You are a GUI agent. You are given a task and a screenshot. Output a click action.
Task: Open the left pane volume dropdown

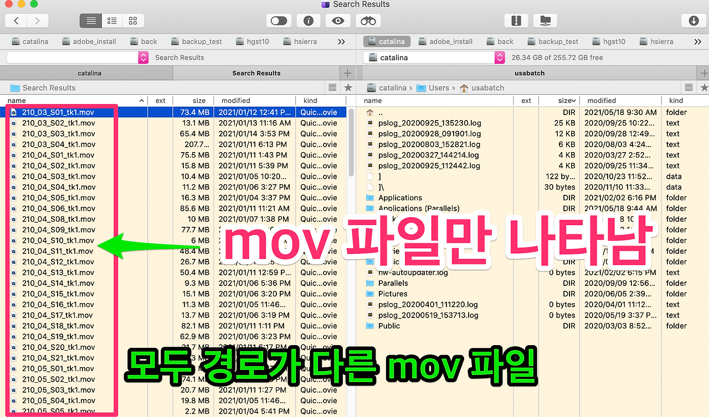pyautogui.click(x=143, y=58)
